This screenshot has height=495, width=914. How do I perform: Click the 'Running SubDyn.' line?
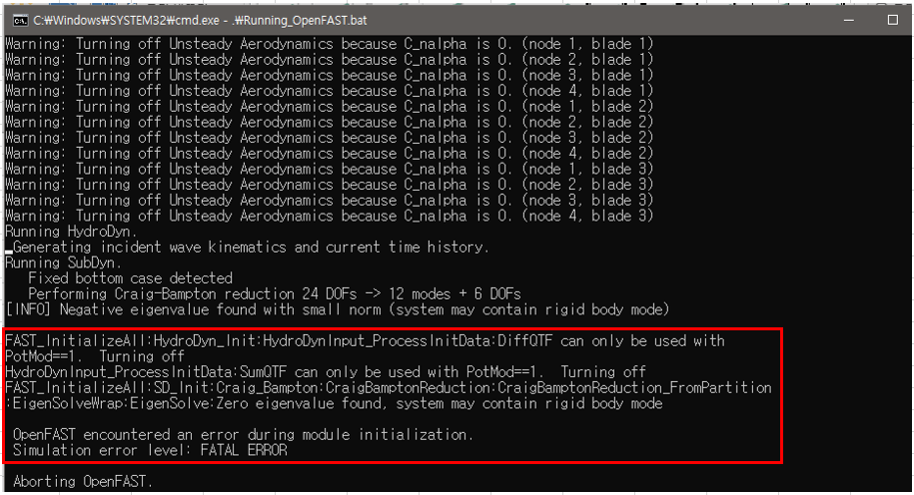click(x=63, y=262)
